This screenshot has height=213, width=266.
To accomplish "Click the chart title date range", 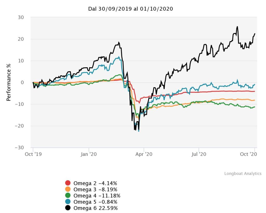I will (131, 9).
